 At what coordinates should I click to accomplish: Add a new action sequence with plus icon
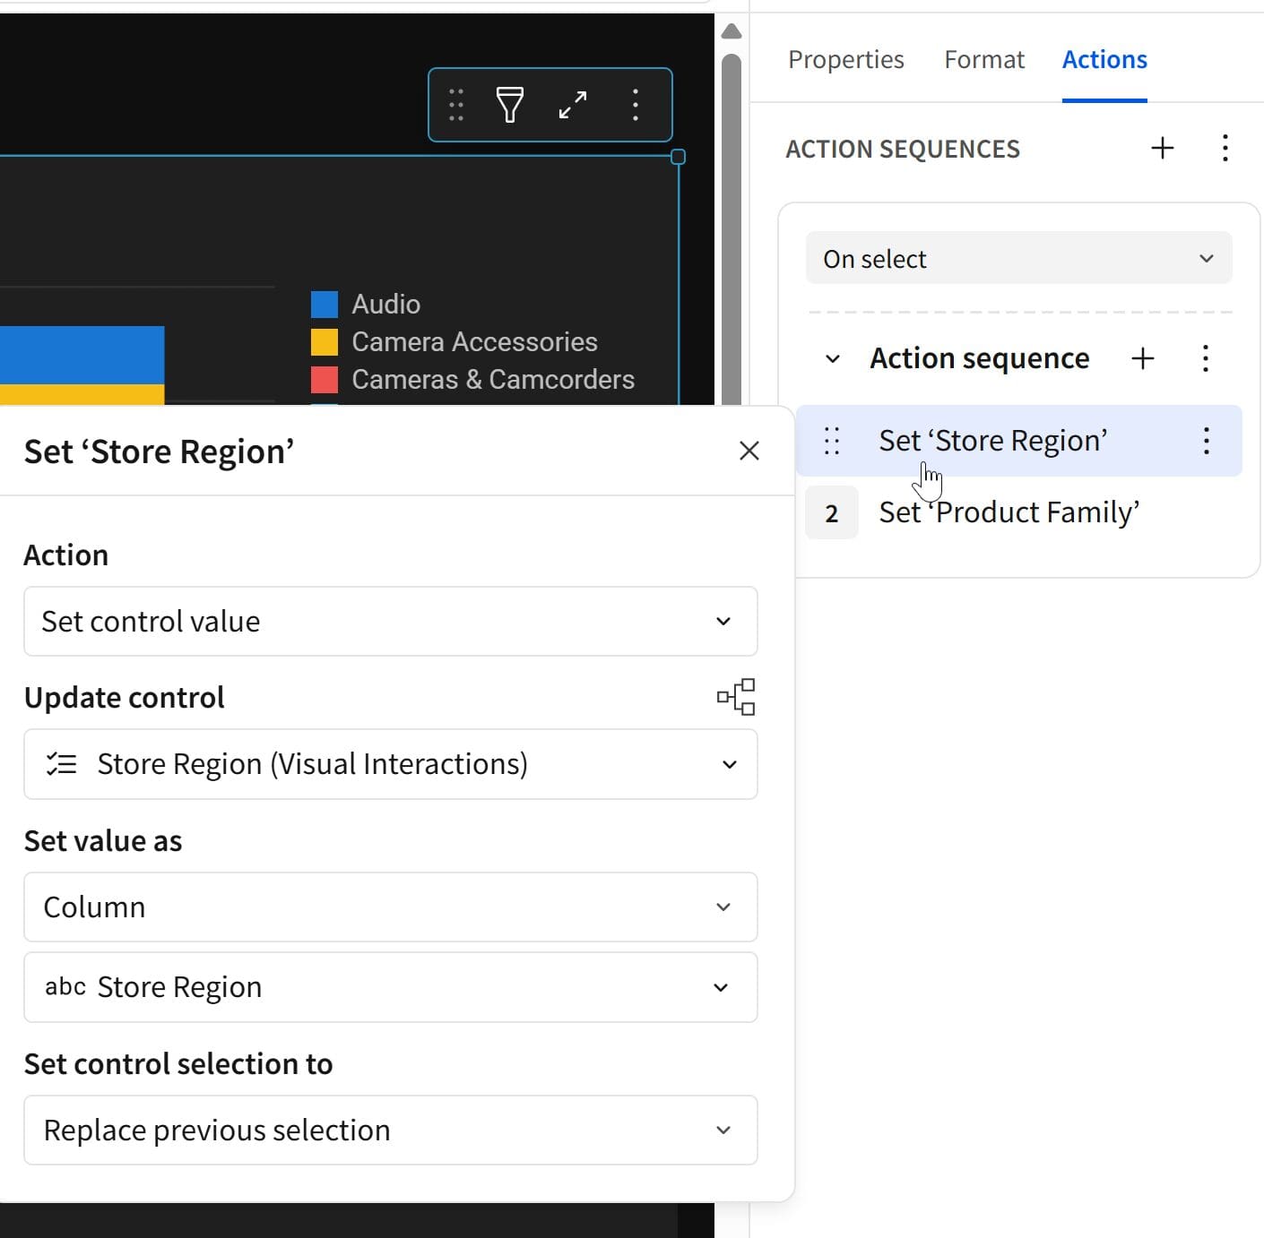click(1162, 148)
